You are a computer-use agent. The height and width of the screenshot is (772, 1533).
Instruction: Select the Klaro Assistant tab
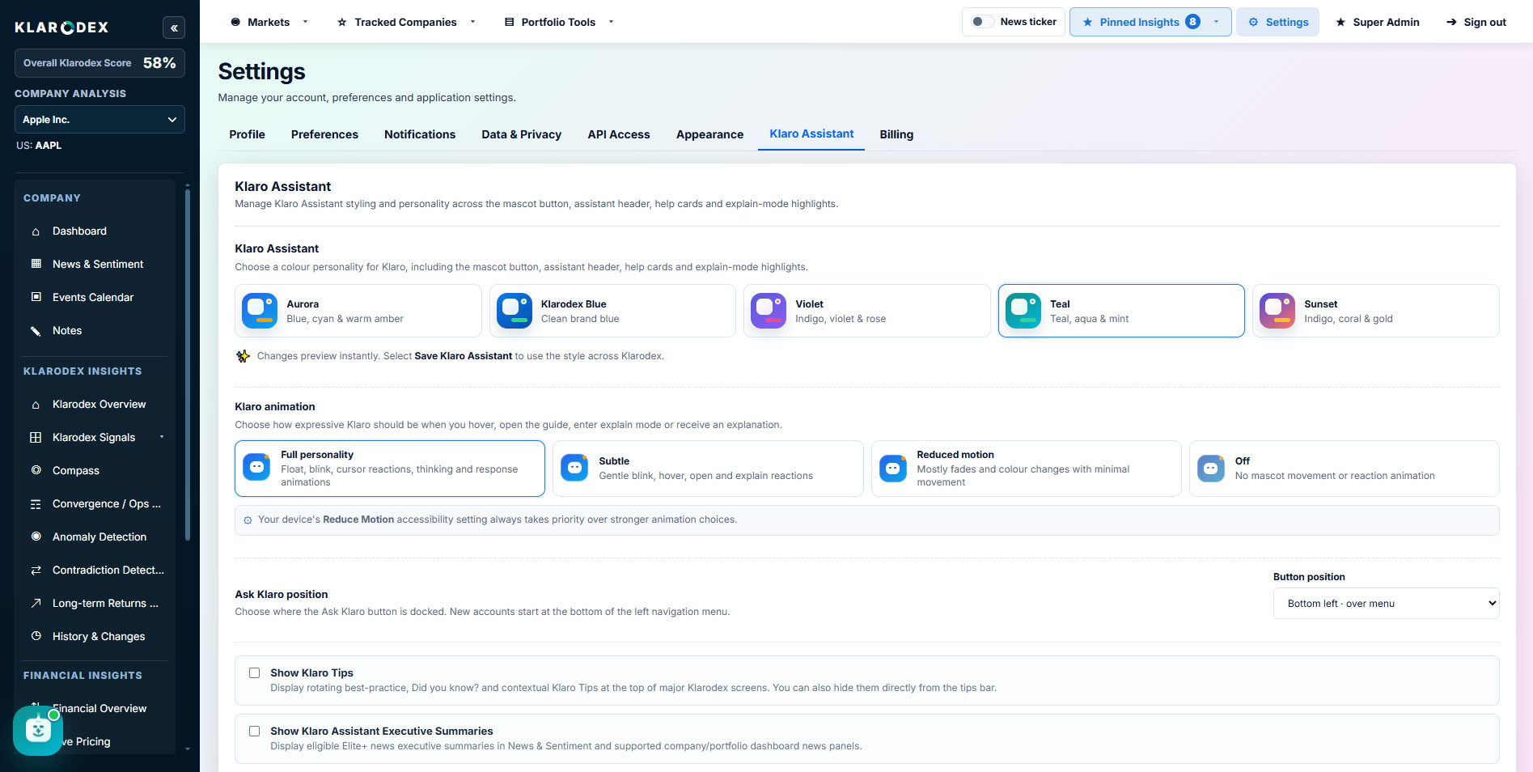(x=811, y=134)
